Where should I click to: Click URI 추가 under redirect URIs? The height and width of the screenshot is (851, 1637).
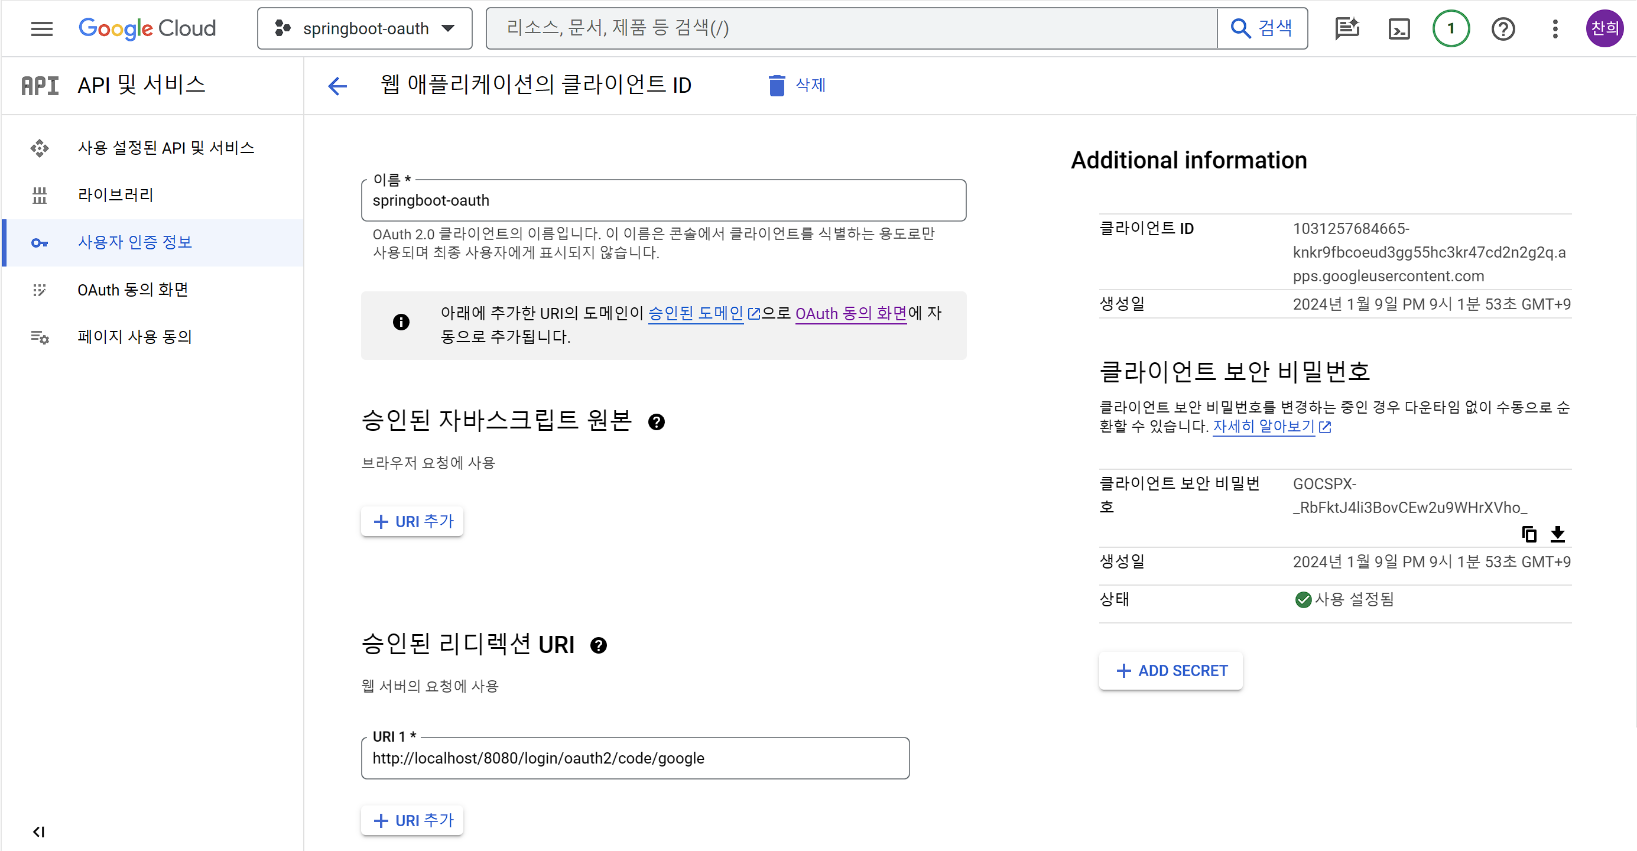coord(413,820)
